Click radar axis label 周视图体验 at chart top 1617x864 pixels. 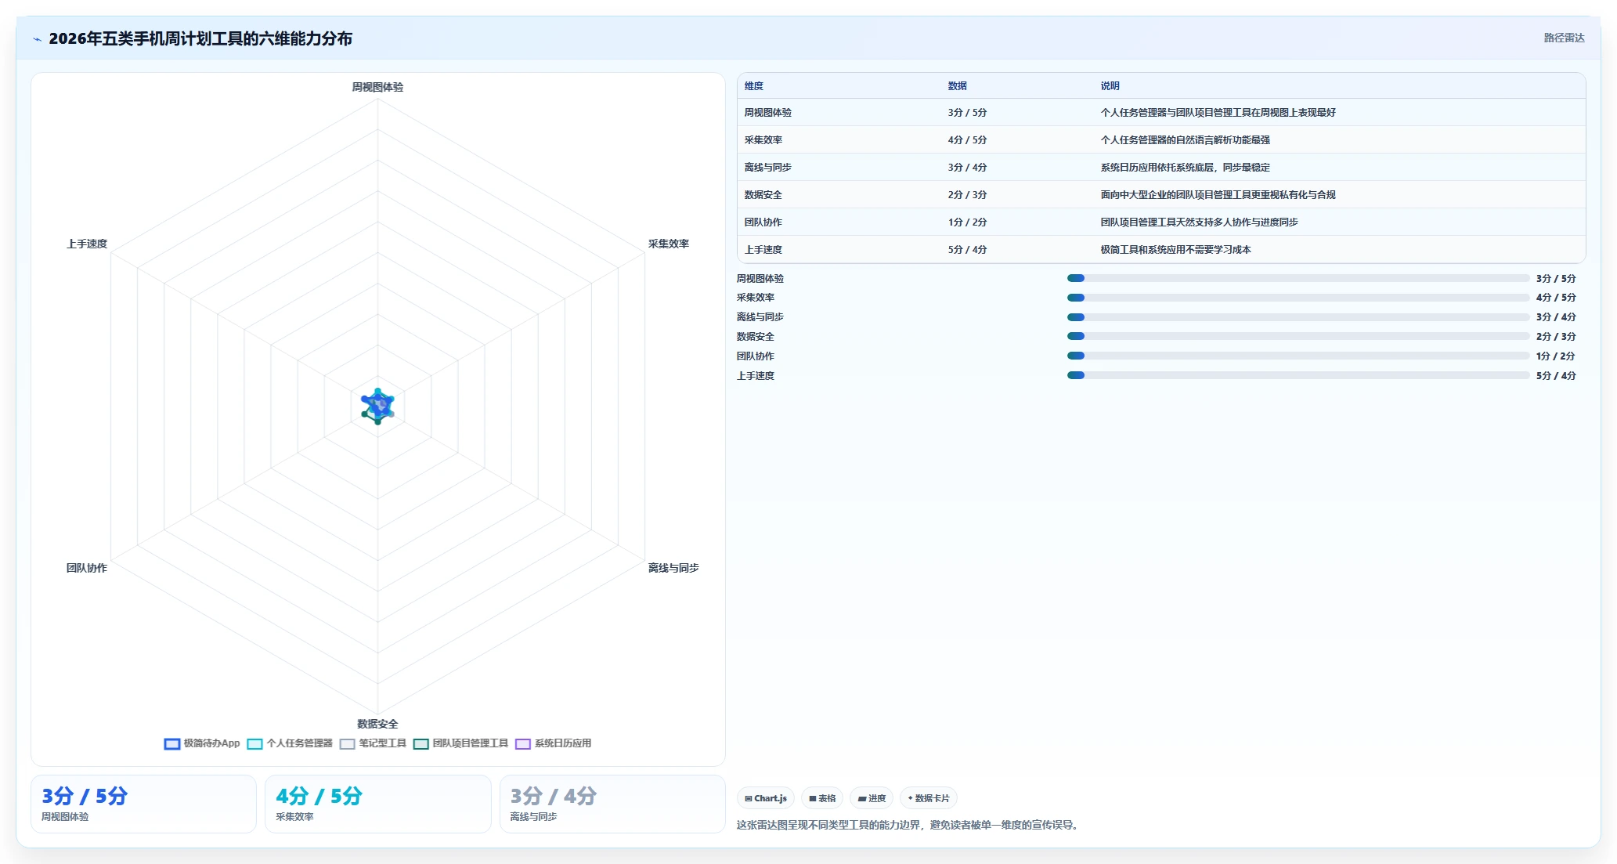(x=377, y=87)
